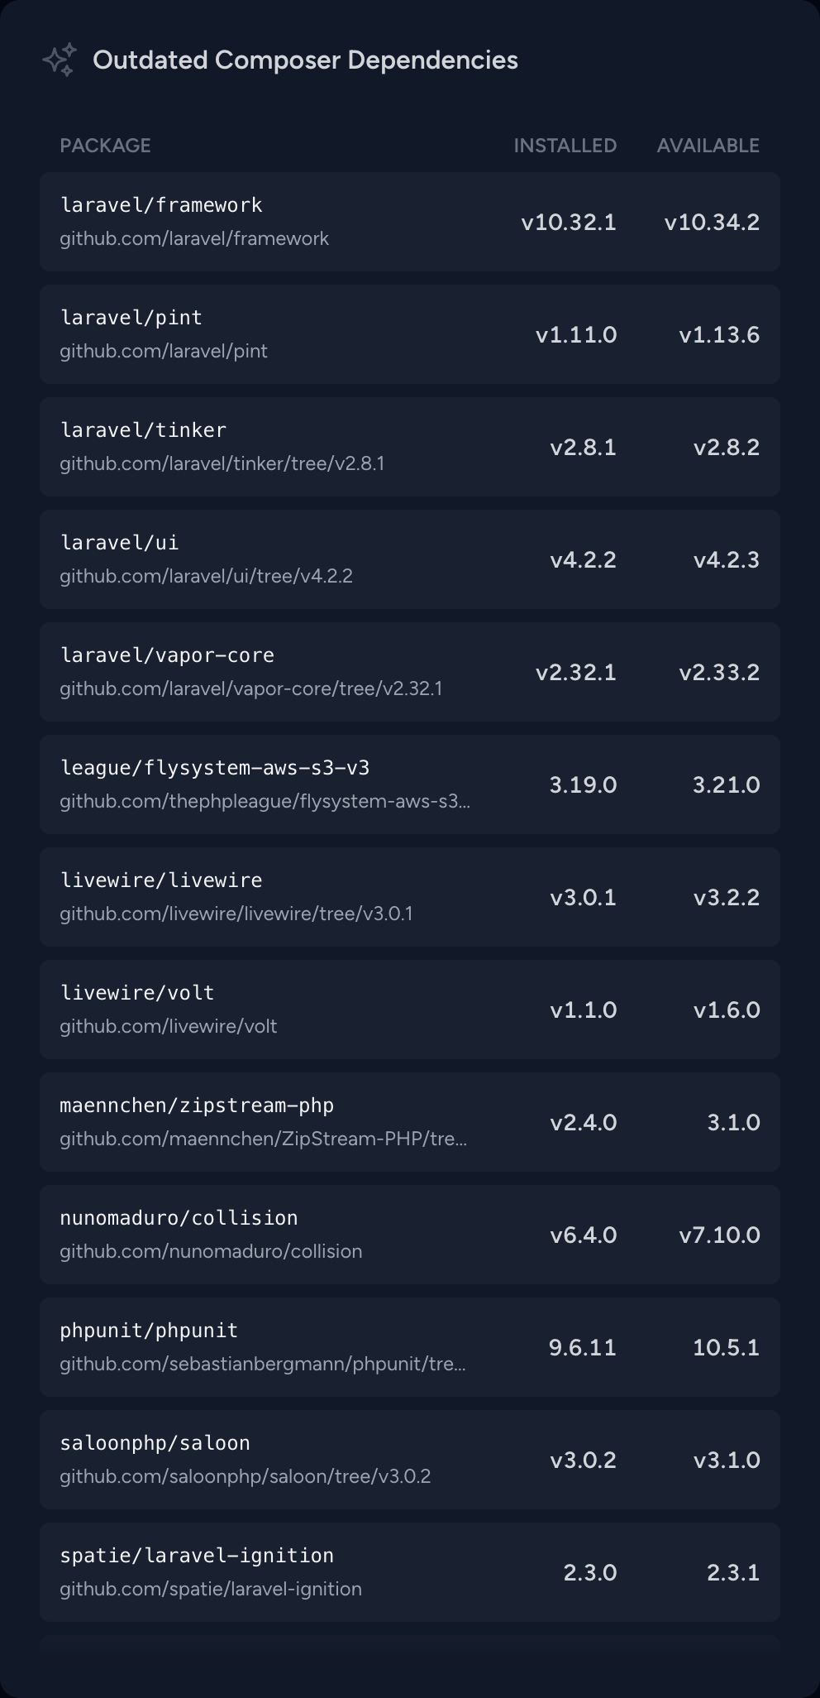Viewport: 820px width, 1698px height.
Task: Open the maennchen ZipStream-PHP GitHub link
Action: 263,1139
